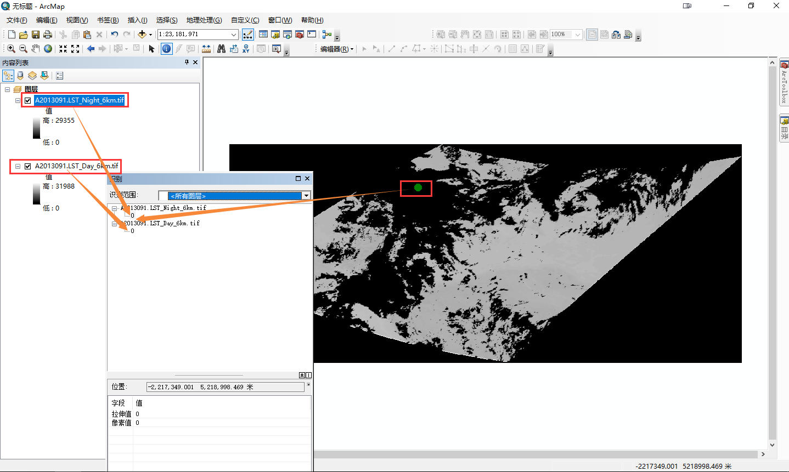Collapse the A2013091.LST_Night_6km.tif legend
The image size is (789, 472).
[x=17, y=100]
